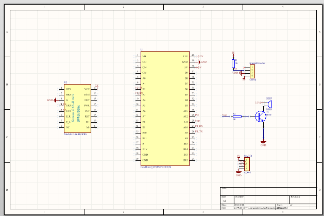324x216 pixels.
Task: Click the PWR pin name on U2
Action: 87,106
